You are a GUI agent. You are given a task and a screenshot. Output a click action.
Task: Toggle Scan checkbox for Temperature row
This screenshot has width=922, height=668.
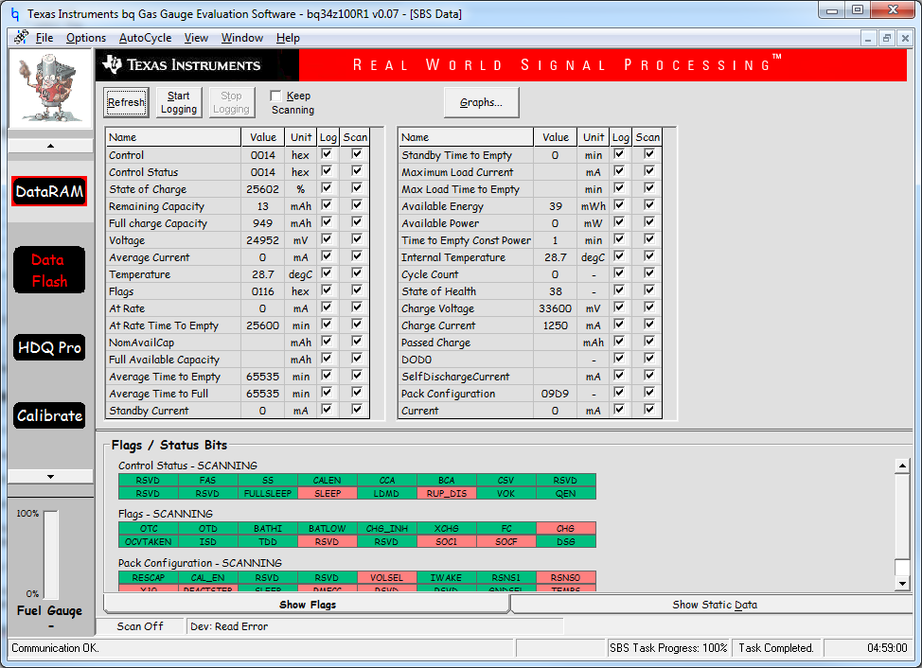tap(356, 273)
